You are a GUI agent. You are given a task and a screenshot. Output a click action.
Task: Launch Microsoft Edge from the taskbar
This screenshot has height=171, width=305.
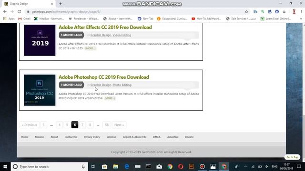(127, 167)
